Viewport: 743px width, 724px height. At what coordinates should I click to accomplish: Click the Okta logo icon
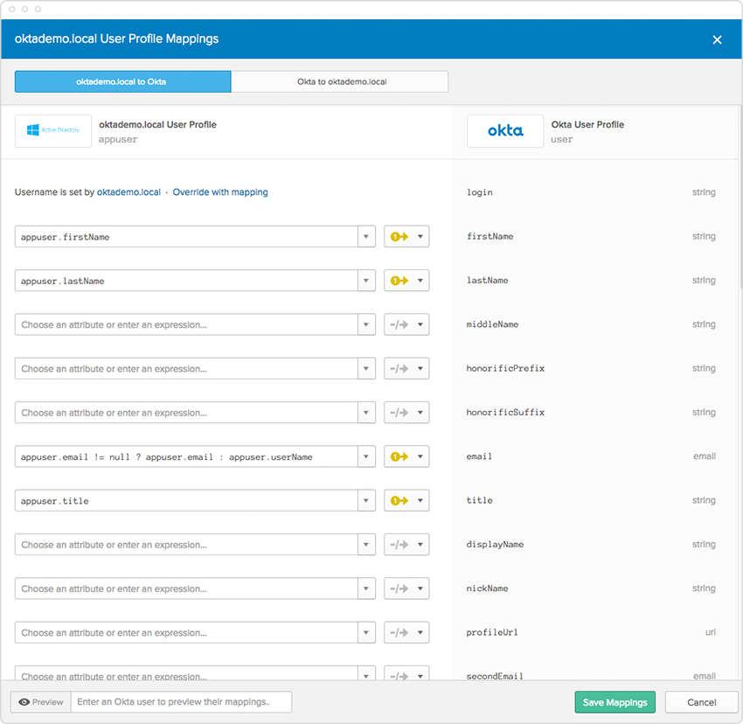505,131
